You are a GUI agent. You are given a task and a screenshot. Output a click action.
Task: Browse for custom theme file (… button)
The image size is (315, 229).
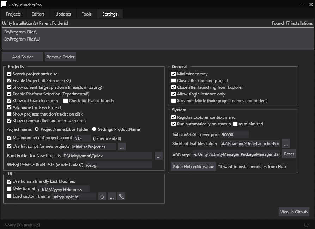[x=112, y=197]
